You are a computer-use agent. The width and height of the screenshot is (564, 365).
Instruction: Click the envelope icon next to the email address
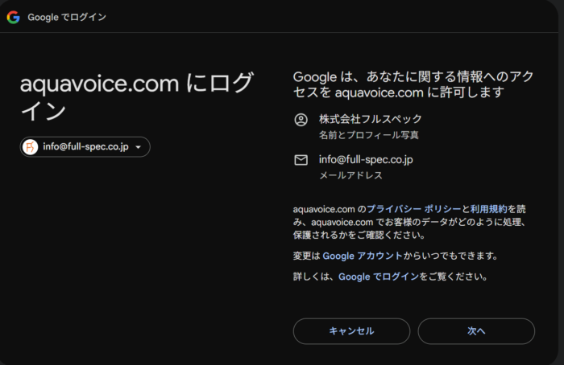click(x=301, y=160)
